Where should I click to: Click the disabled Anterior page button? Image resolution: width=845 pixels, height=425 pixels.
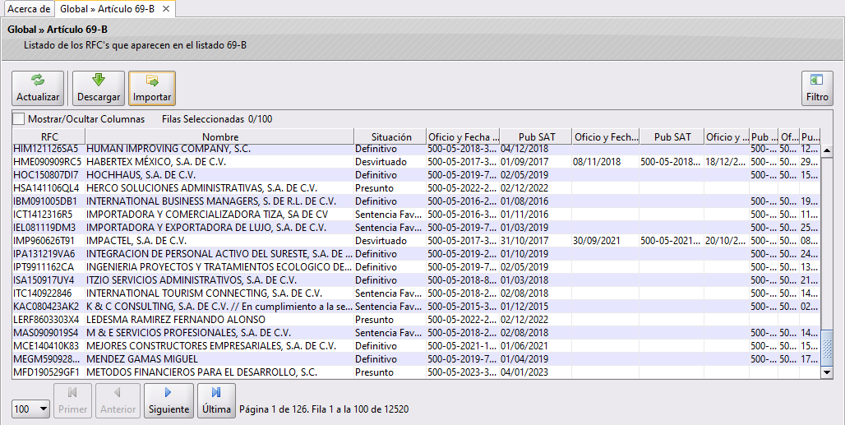pyautogui.click(x=118, y=401)
